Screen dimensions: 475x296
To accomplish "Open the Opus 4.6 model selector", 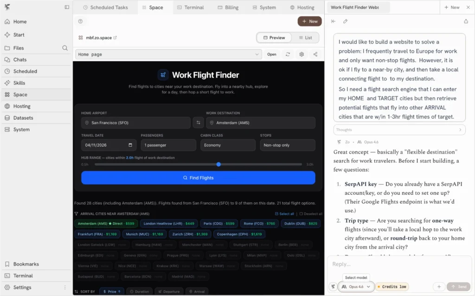I will (x=356, y=287).
